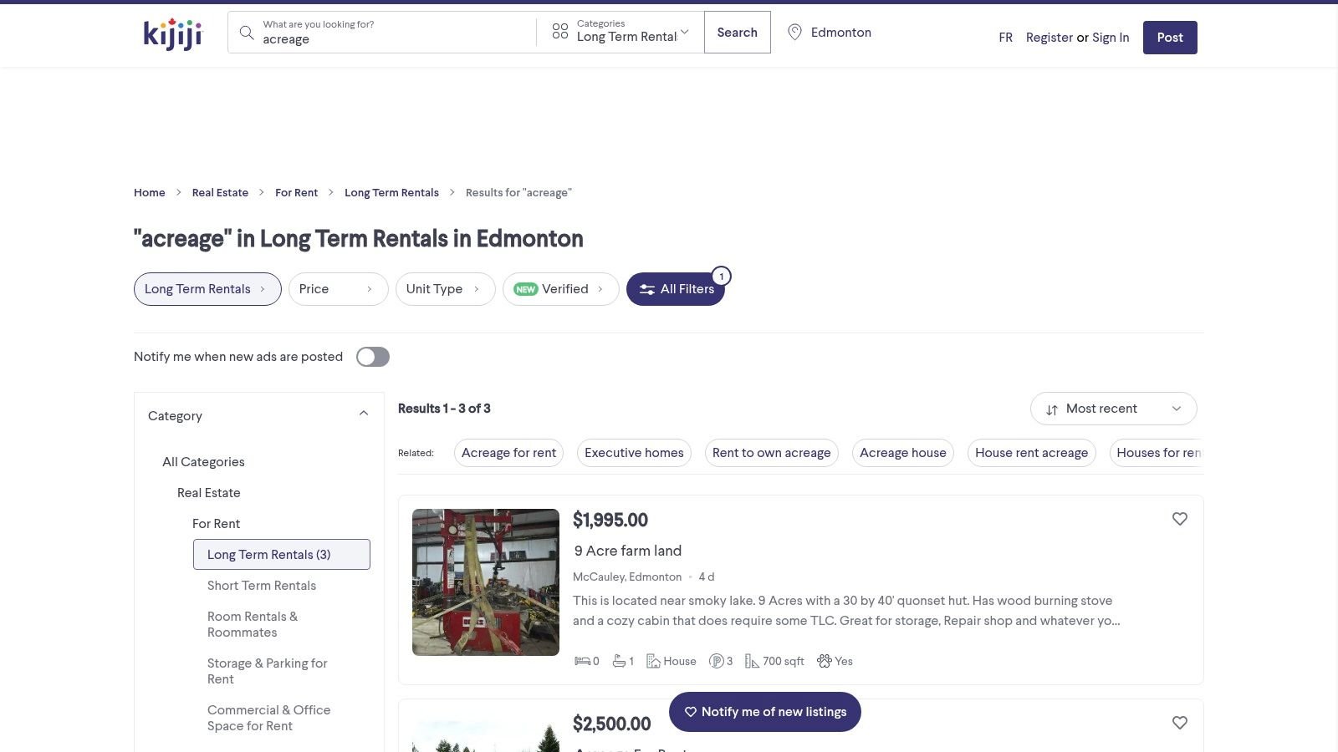The height and width of the screenshot is (752, 1338).
Task: Select Rent to own acreage related search
Action: 771,453
